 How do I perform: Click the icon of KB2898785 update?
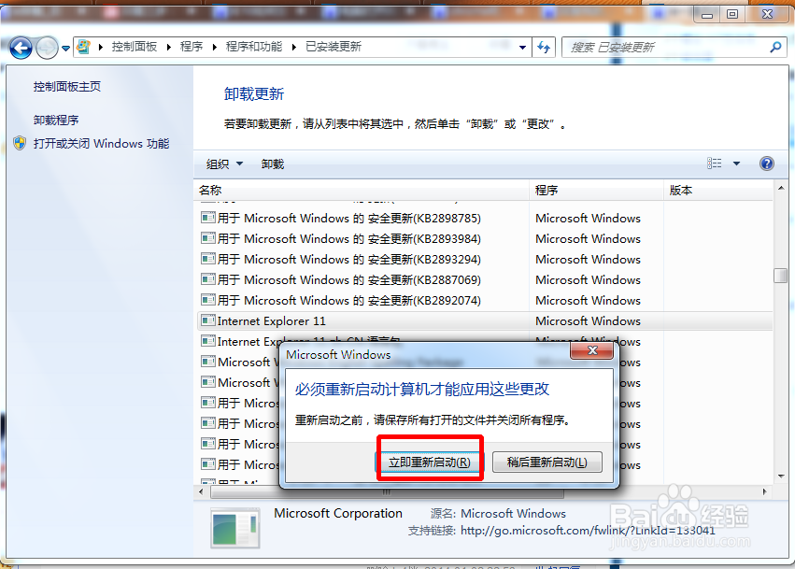click(x=208, y=218)
